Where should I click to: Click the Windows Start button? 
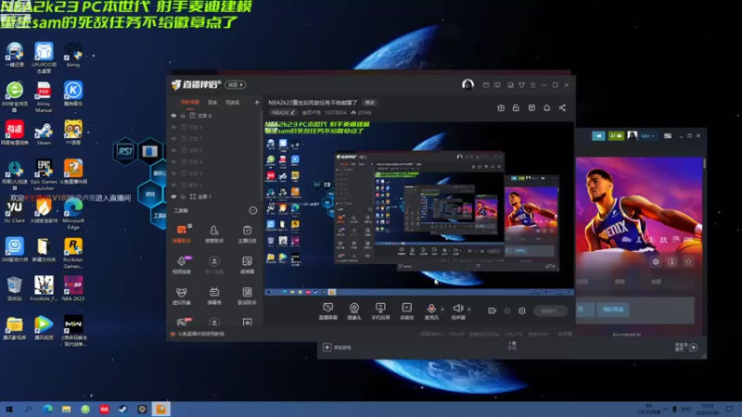click(9, 409)
